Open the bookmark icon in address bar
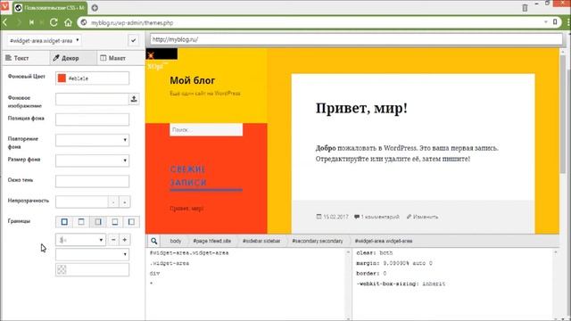Image resolution: width=571 pixels, height=321 pixels. [x=555, y=22]
